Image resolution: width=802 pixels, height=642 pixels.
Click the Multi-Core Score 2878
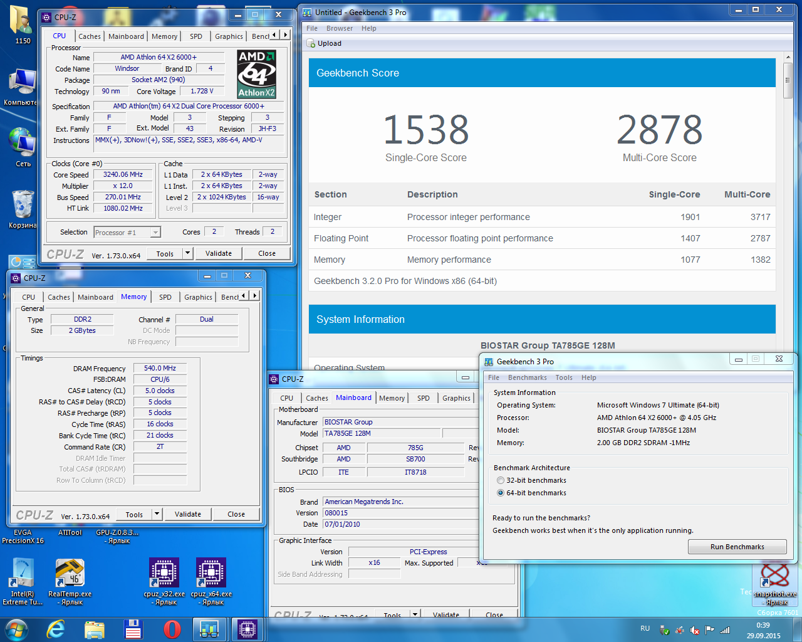pyautogui.click(x=660, y=130)
